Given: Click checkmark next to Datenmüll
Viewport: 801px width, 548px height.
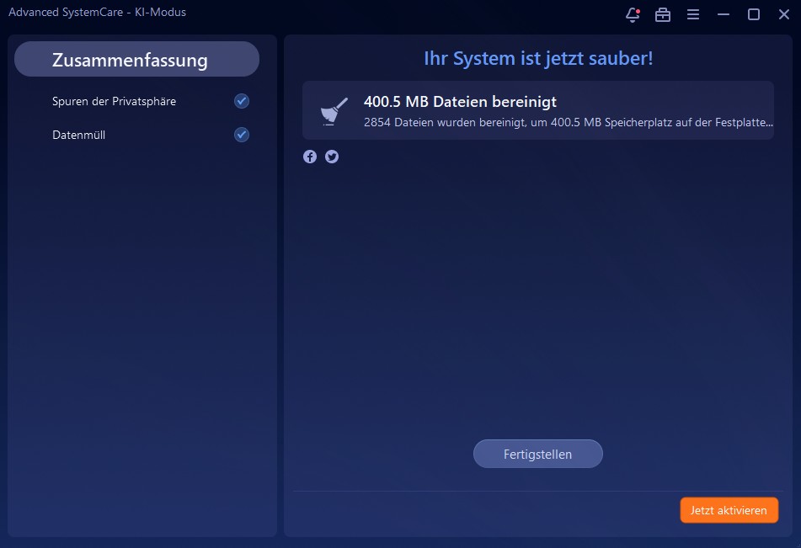Looking at the screenshot, I should click(242, 135).
